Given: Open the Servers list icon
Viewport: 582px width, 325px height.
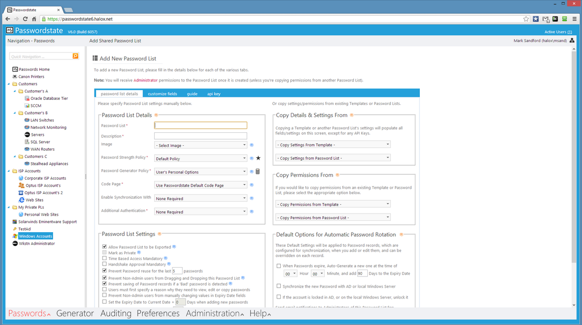Looking at the screenshot, I should 27,134.
